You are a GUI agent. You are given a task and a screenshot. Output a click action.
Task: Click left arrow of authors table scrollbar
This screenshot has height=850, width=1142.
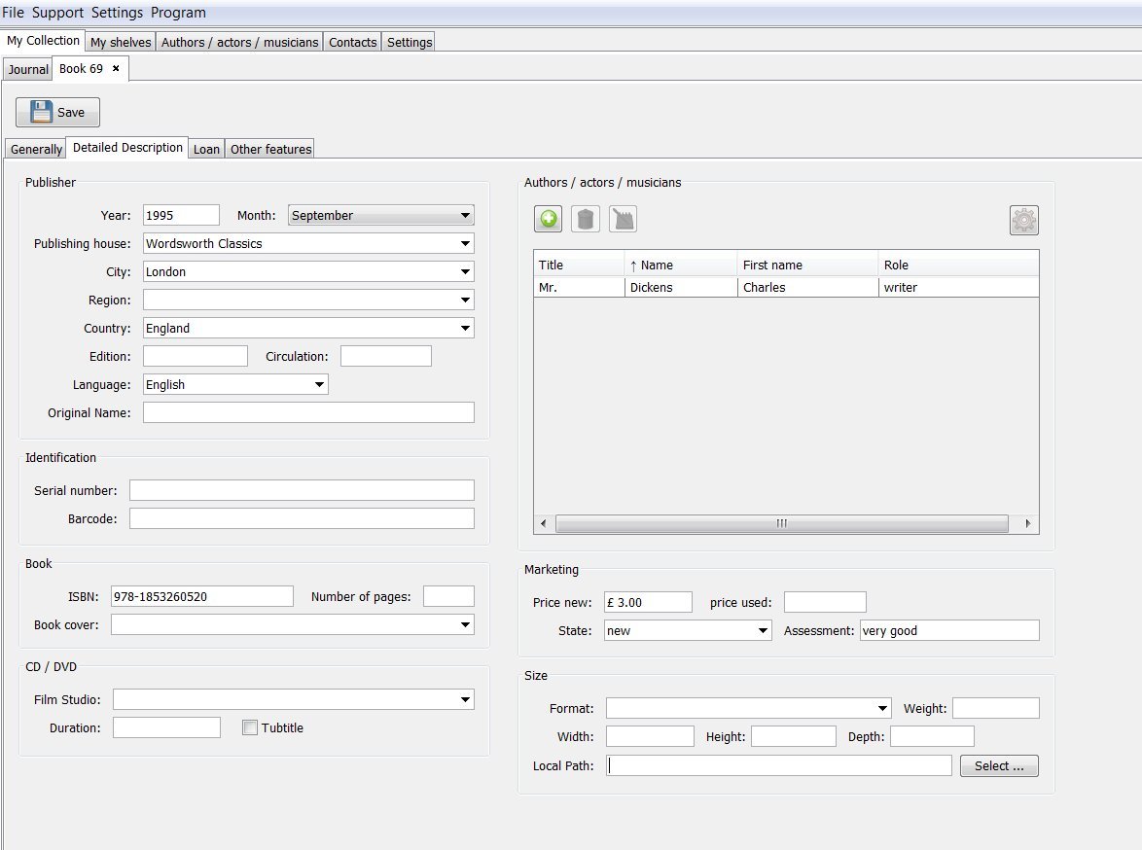coord(544,523)
